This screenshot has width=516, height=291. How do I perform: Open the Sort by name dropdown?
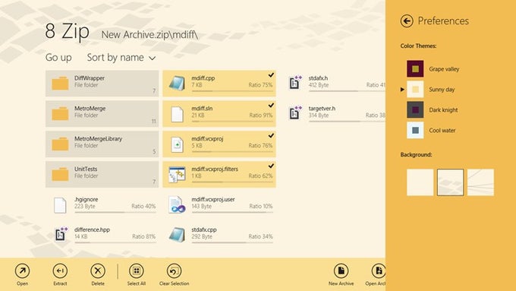point(121,58)
